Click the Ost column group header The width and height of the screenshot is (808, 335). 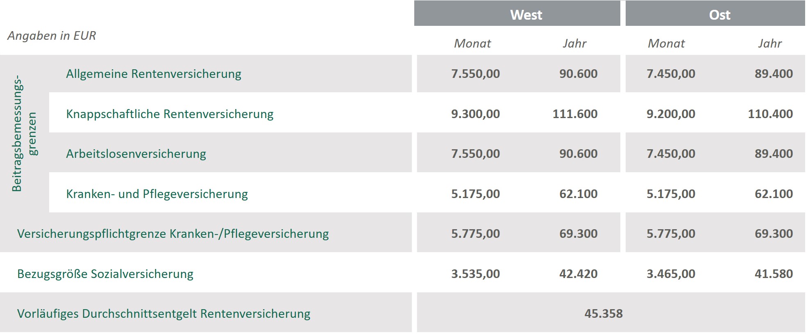point(719,15)
